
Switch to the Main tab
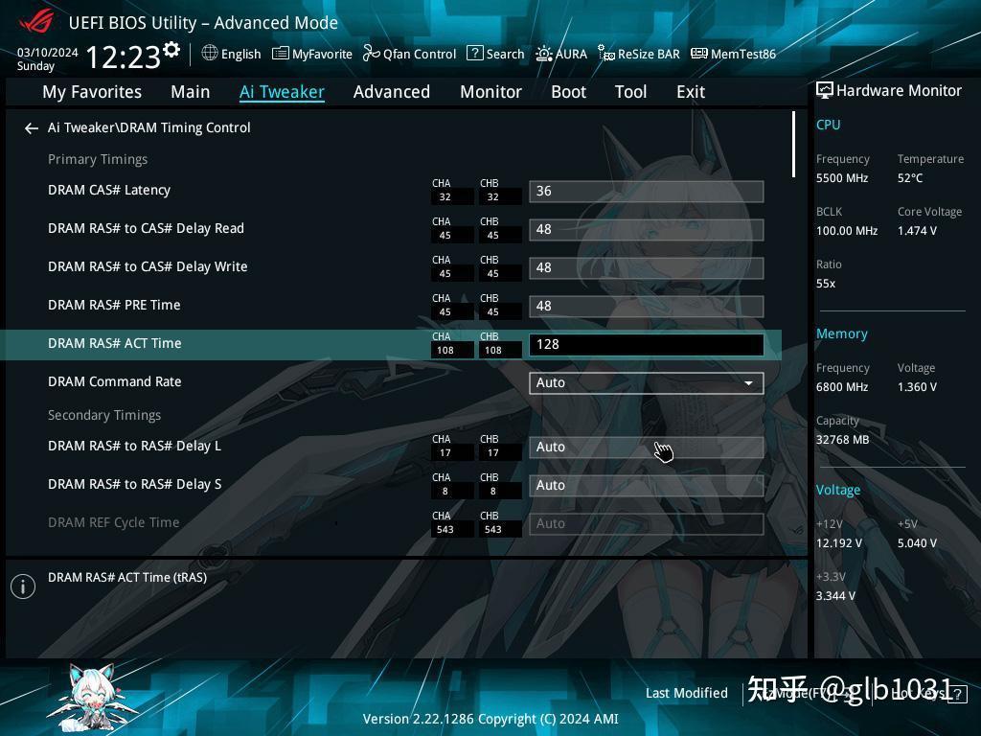(x=191, y=92)
